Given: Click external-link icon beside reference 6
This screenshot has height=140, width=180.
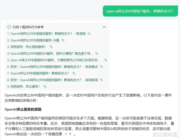Looking at the screenshot, I should pyautogui.click(x=101, y=67).
